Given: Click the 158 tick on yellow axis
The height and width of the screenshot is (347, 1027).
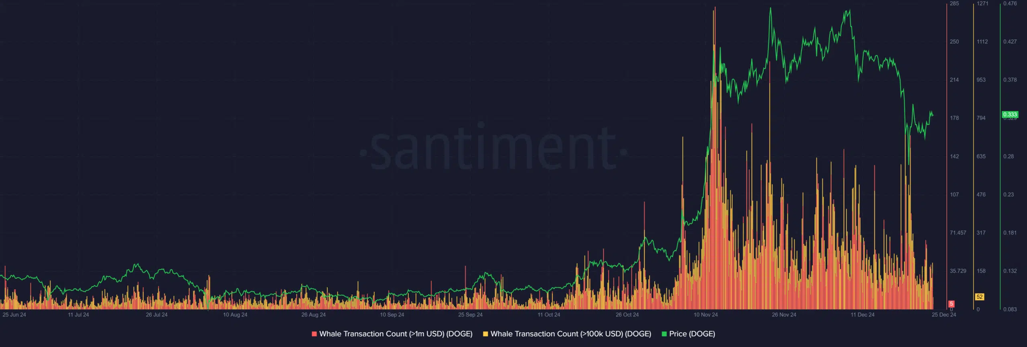Looking at the screenshot, I should [x=981, y=271].
